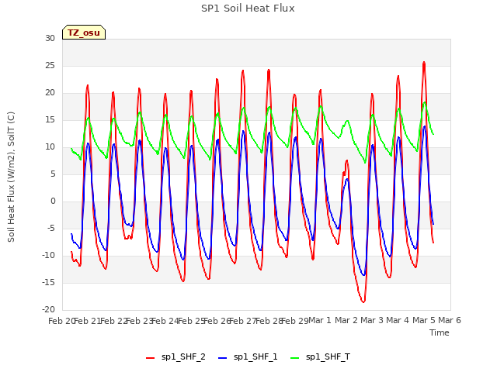
Task: Click the -10 y-axis tick label
Action: pos(48,255)
